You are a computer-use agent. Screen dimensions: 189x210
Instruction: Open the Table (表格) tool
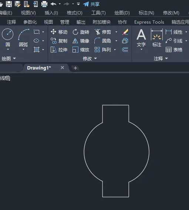click(x=174, y=50)
